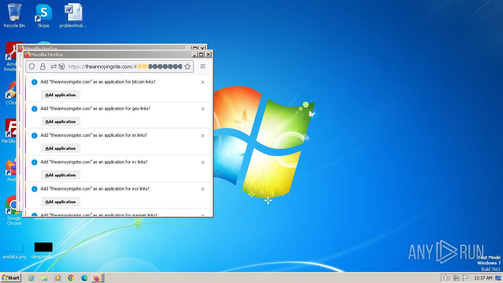Image resolution: width=503 pixels, height=283 pixels.
Task: Dismiss the geo links notification
Action: tap(203, 109)
